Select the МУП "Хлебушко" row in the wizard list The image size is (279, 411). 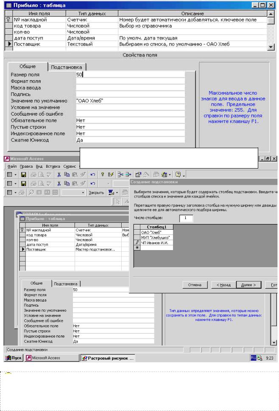pyautogui.click(x=156, y=237)
